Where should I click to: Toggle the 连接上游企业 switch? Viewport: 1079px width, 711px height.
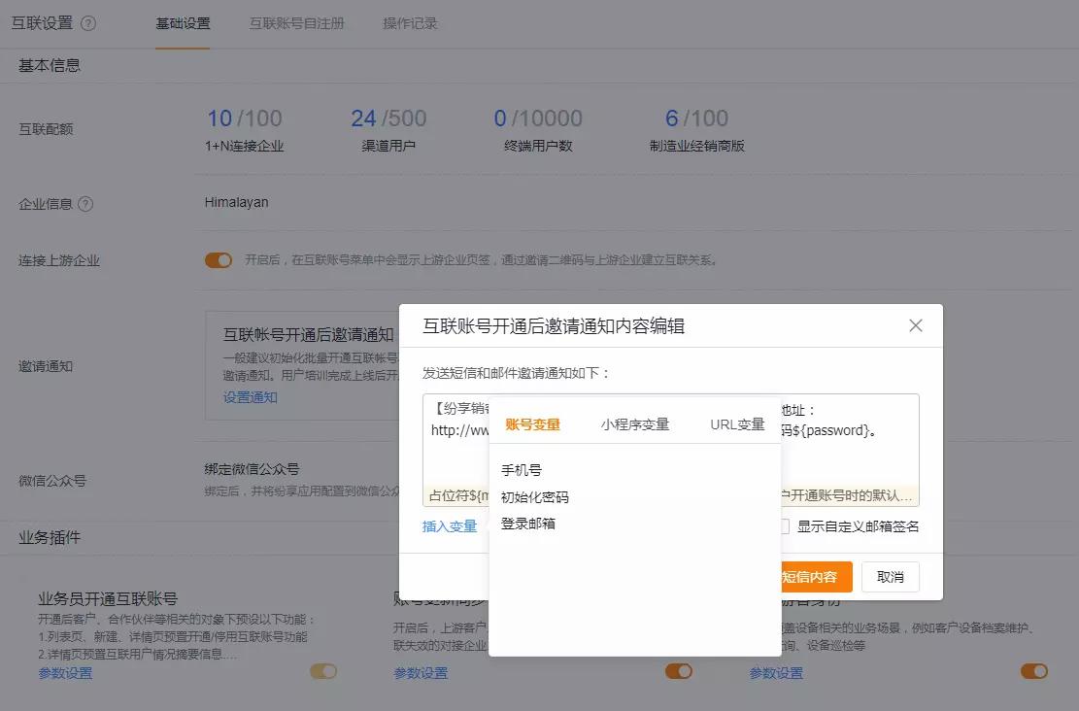tap(219, 260)
